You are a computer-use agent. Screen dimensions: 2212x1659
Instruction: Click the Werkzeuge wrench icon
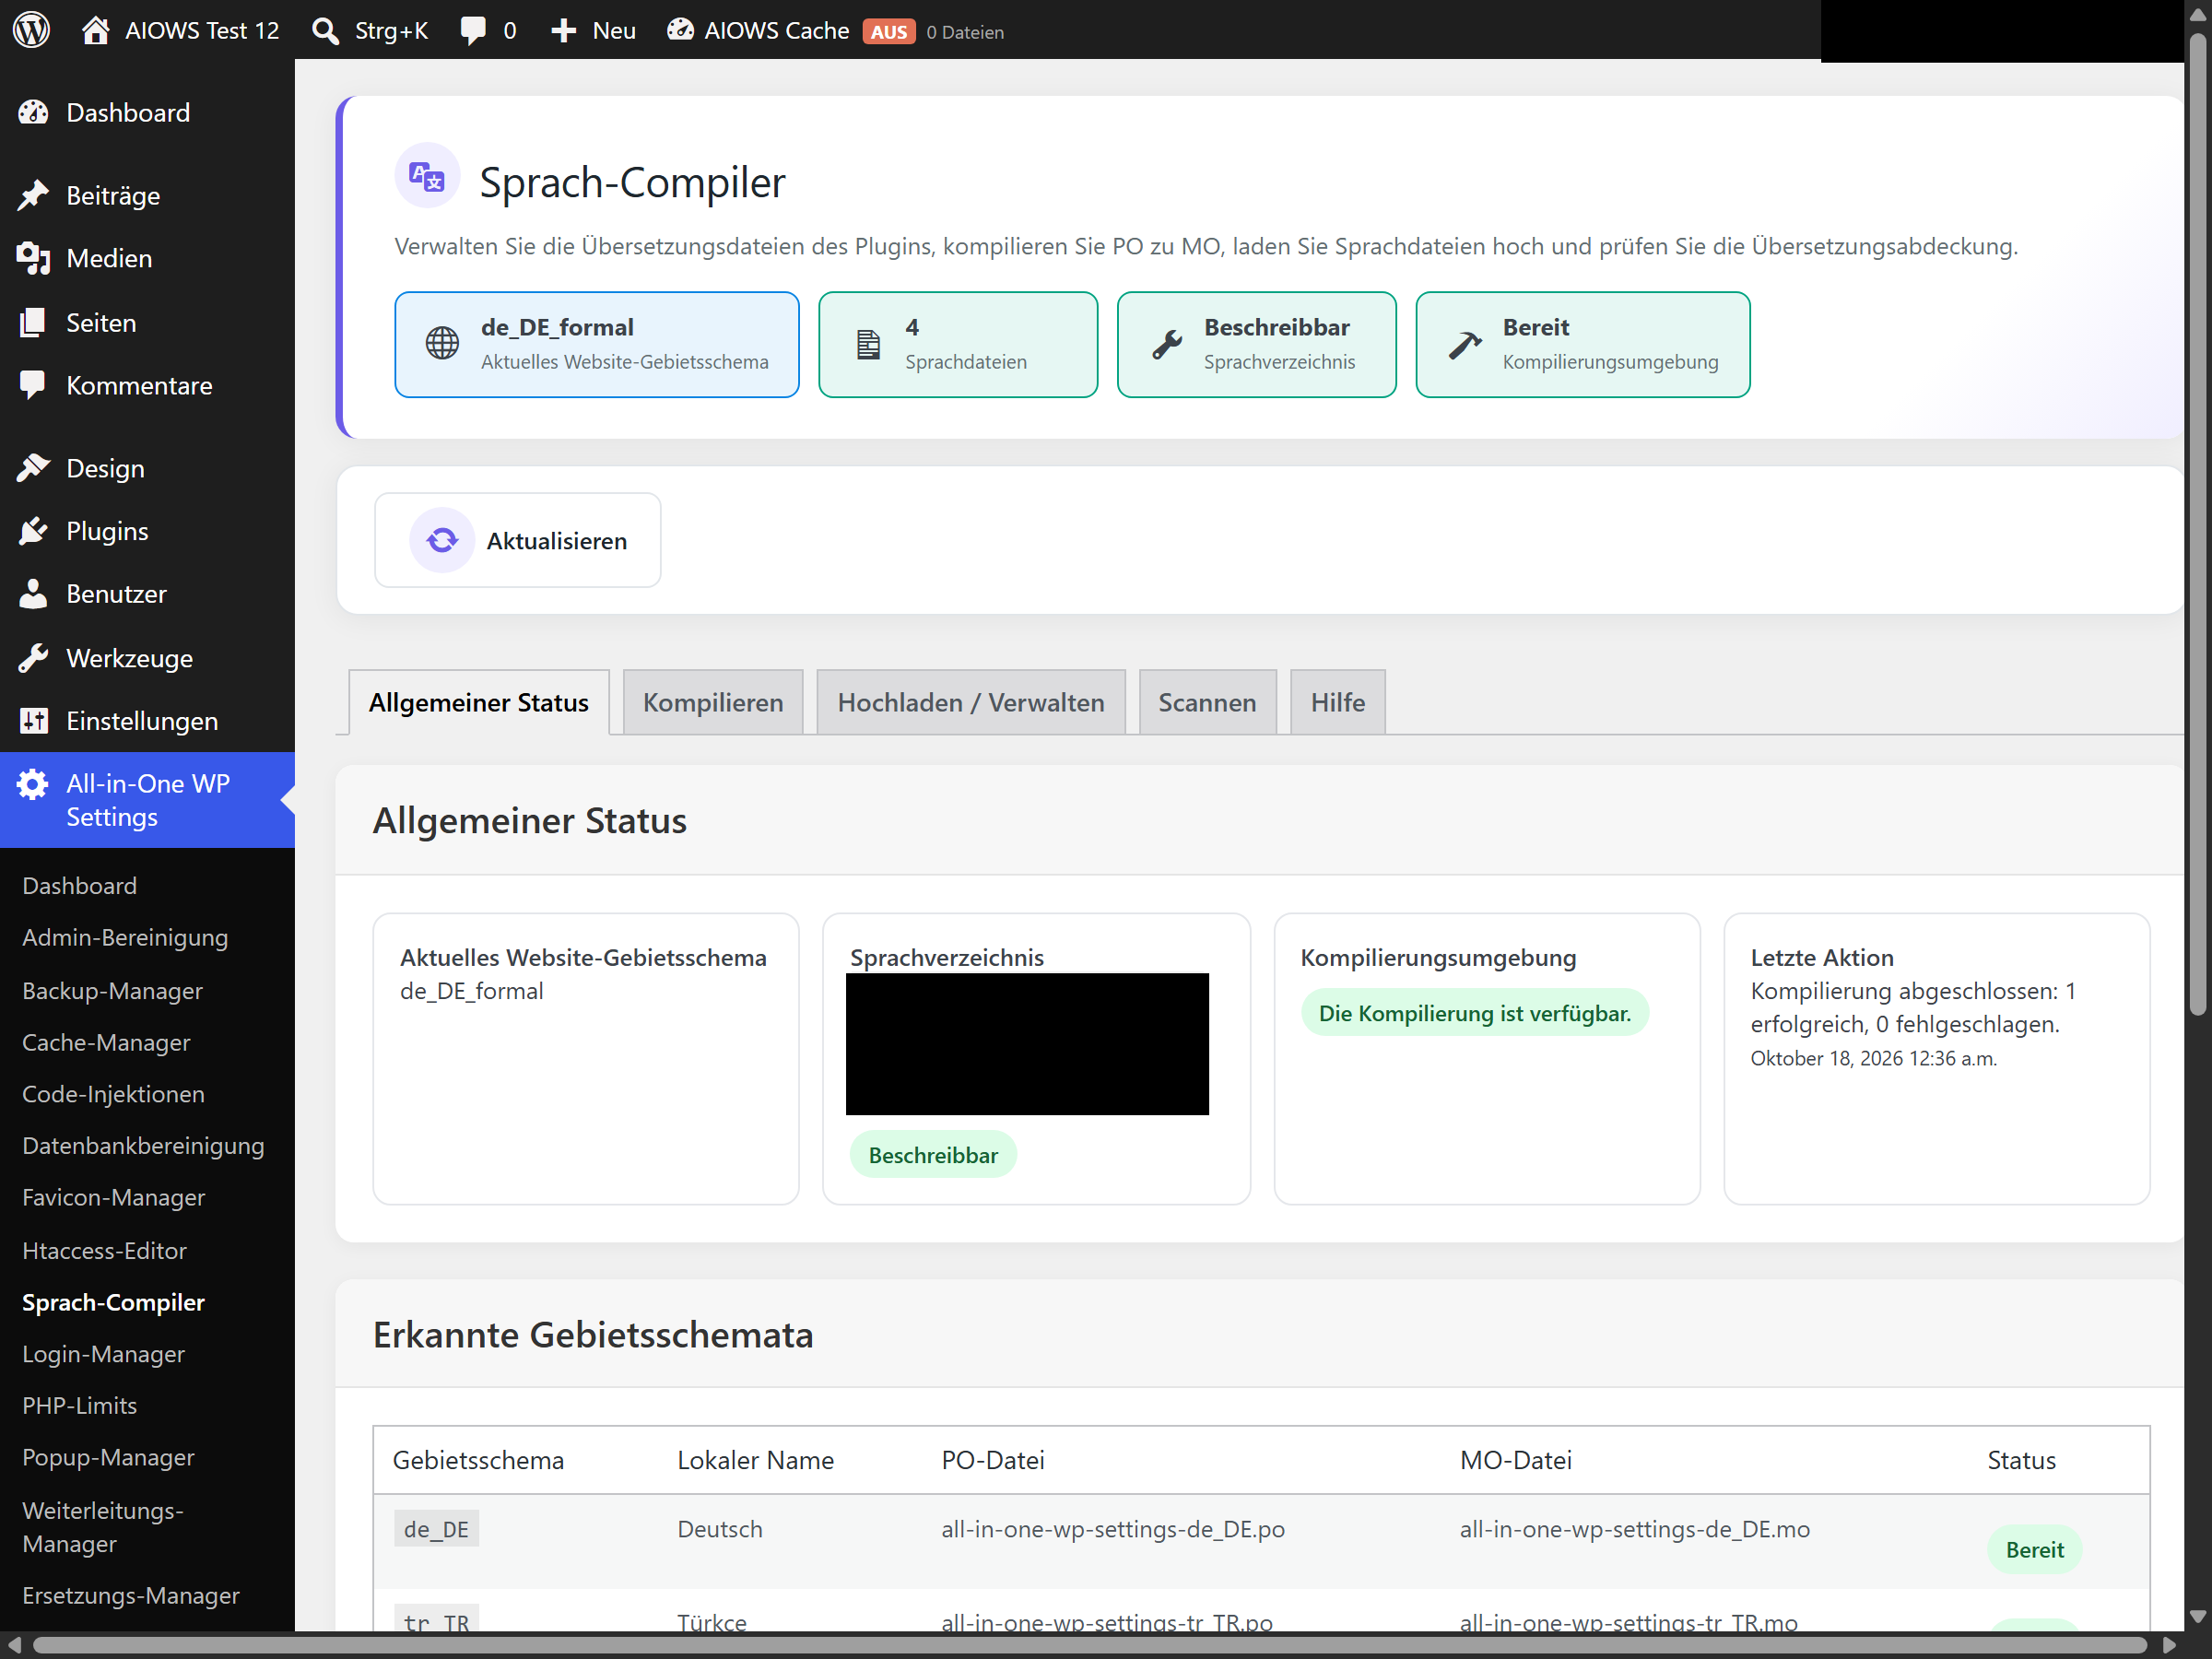33,658
